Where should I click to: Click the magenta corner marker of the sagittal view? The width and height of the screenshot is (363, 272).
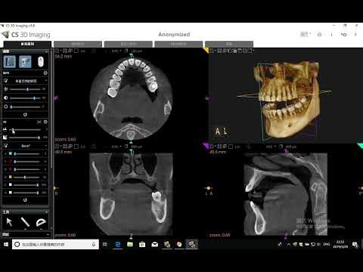pos(206,146)
